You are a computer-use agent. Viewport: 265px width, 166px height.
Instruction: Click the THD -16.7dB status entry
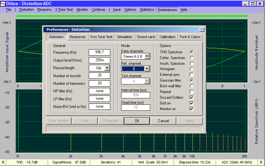[x=27, y=162]
